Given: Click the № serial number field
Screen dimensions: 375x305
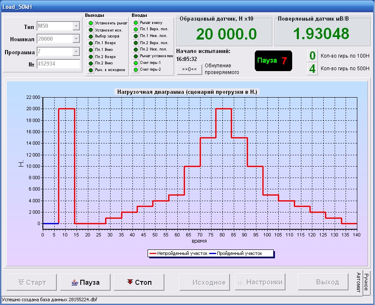Looking at the screenshot, I should tap(58, 64).
